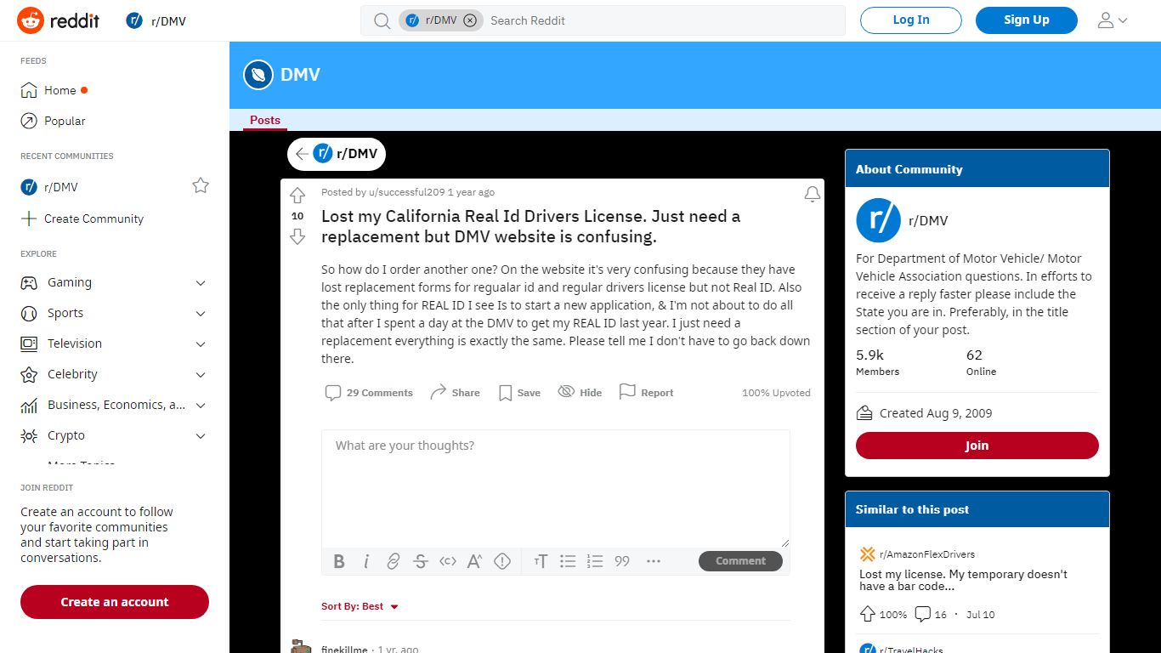Toggle post notifications bell
The width and height of the screenshot is (1161, 653).
813,195
